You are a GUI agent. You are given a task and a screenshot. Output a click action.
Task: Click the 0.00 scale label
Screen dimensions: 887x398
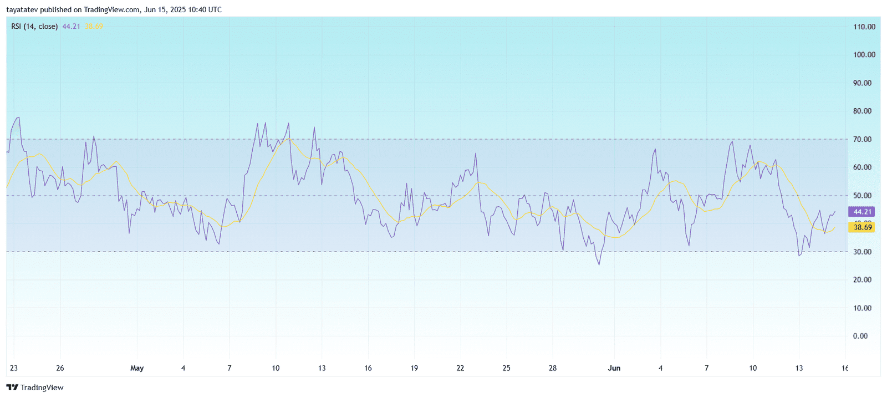pos(860,336)
